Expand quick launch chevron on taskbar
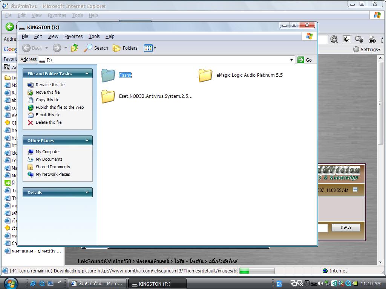Viewport: 386px width, 289px height. [x=59, y=281]
